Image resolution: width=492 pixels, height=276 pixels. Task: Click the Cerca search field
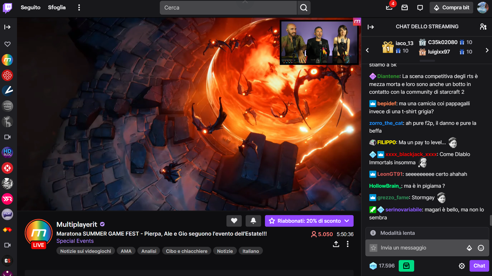228,8
